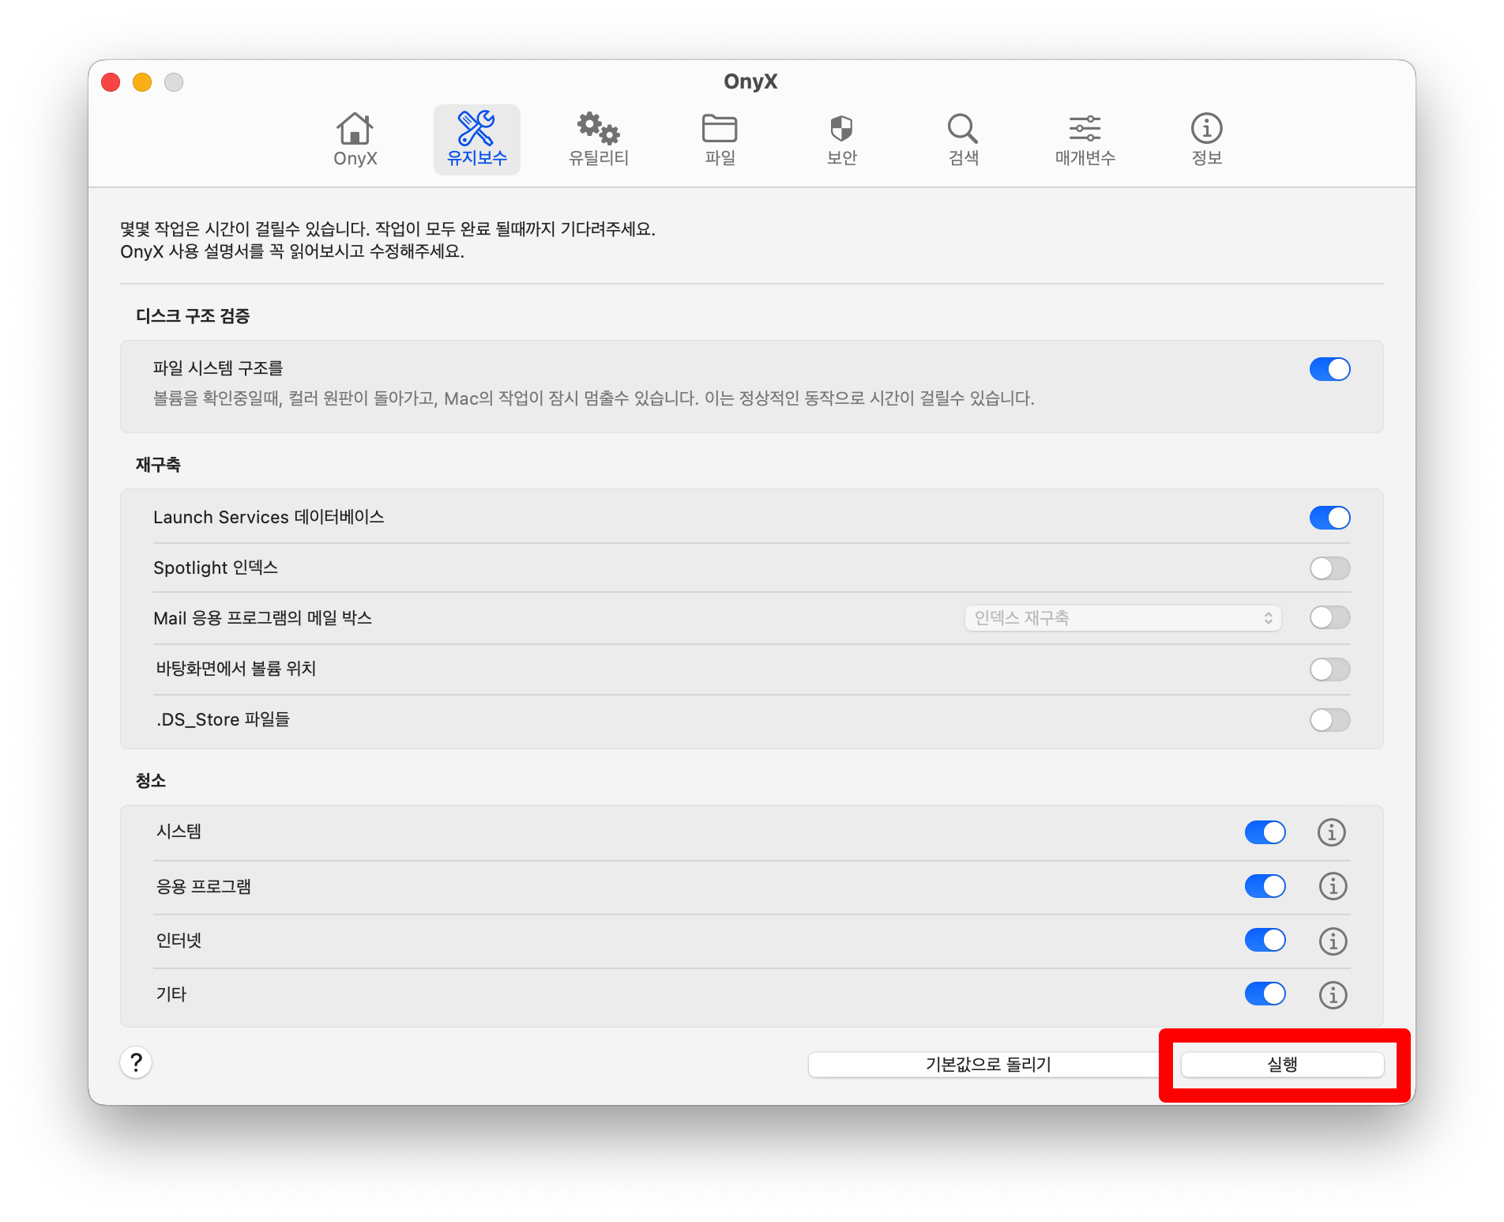
Task: Show info for 응용 프로그램 cleaning
Action: coord(1333,886)
